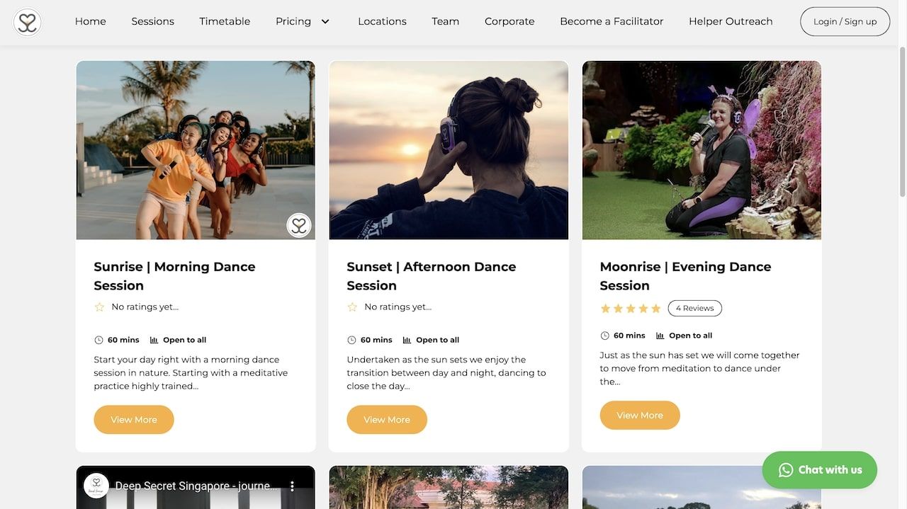Open the Sunrise | Morning Dance Session title
This screenshot has height=509, width=907.
tap(175, 276)
